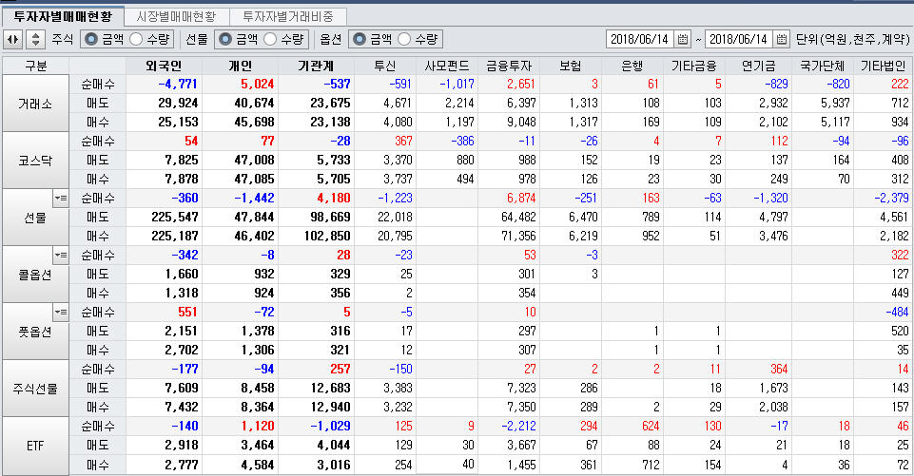Click 주식선물 연기금 net value 364
914x476 pixels.
[779, 370]
